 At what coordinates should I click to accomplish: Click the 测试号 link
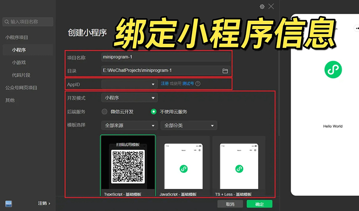188,84
